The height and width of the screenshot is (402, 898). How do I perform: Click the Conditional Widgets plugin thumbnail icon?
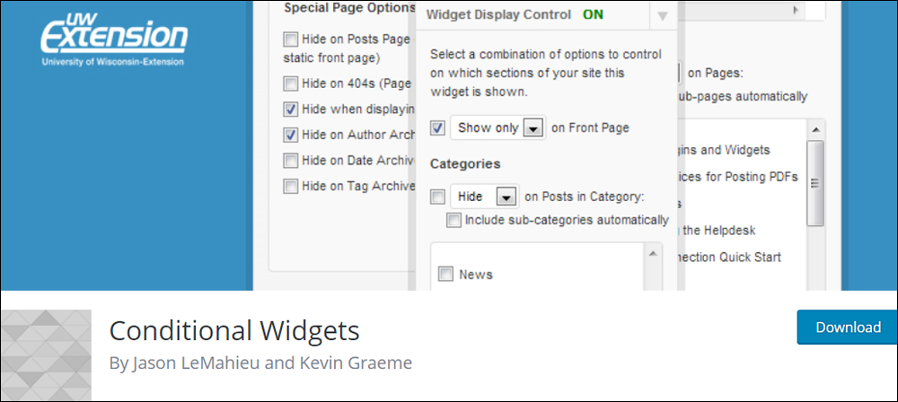46,355
